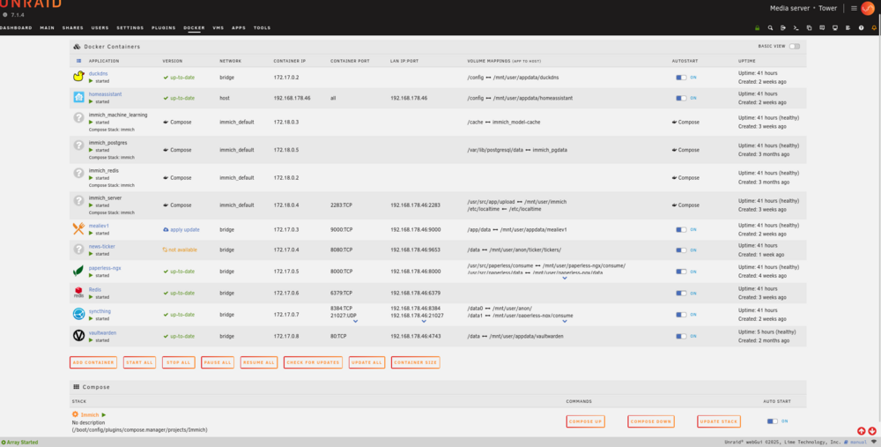Toggle the Basic View switch
Screen dimensions: 881x447
click(x=795, y=46)
